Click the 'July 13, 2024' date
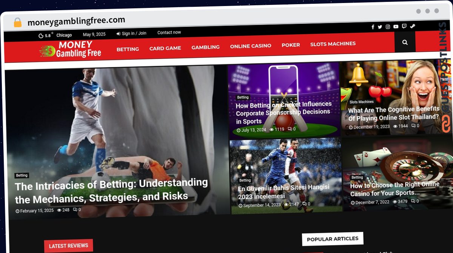 [x=254, y=130]
